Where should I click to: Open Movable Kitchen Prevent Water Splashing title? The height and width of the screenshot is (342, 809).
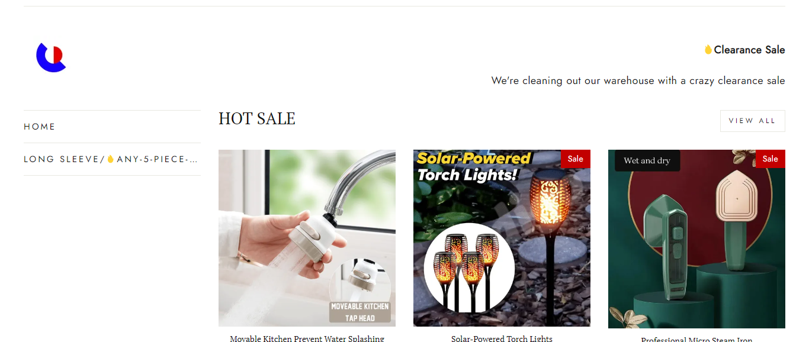[x=307, y=338]
